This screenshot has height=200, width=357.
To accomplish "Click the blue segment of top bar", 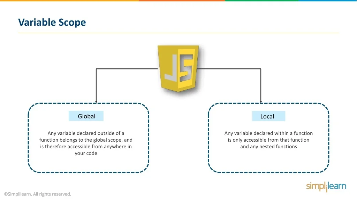I will coord(327,1).
